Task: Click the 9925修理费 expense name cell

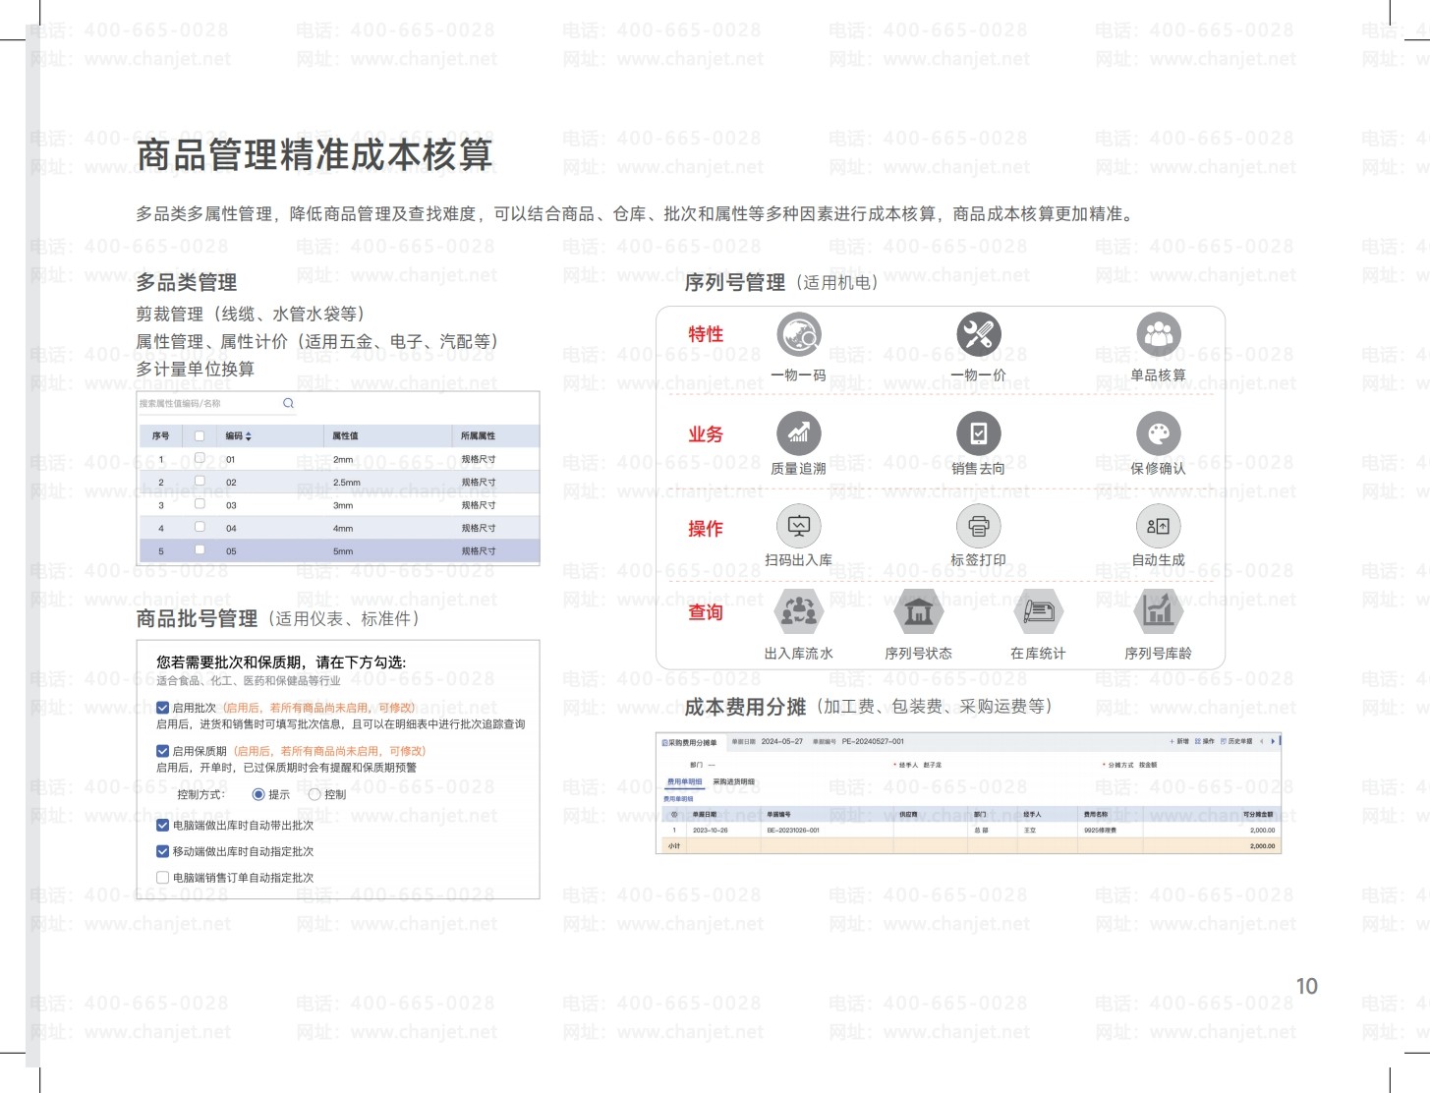Action: (1100, 831)
